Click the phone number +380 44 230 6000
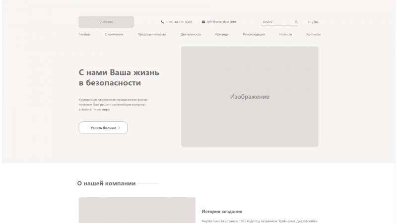 coord(179,22)
